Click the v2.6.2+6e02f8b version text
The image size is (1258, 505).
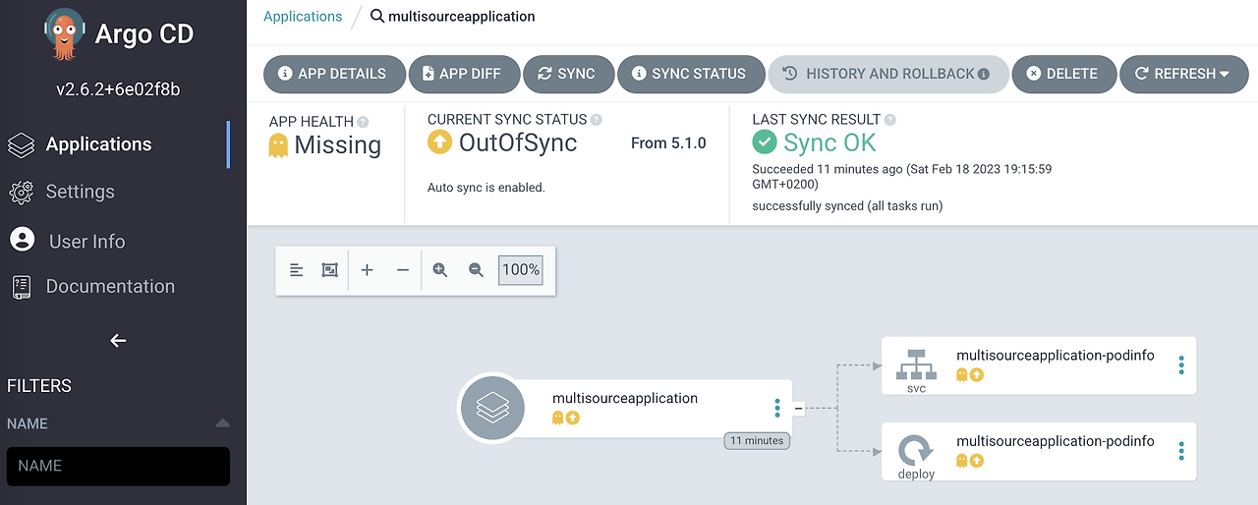tap(118, 89)
